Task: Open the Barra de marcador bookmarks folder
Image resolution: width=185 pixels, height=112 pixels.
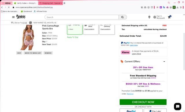Action: 10,11
